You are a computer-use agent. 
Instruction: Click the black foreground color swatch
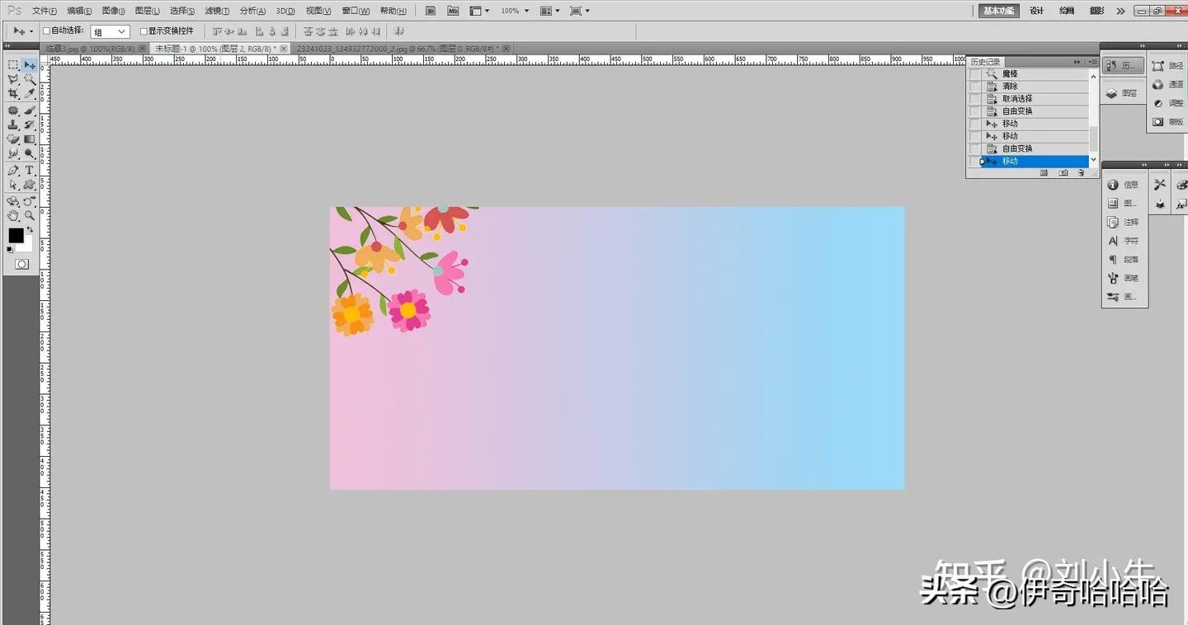click(16, 236)
